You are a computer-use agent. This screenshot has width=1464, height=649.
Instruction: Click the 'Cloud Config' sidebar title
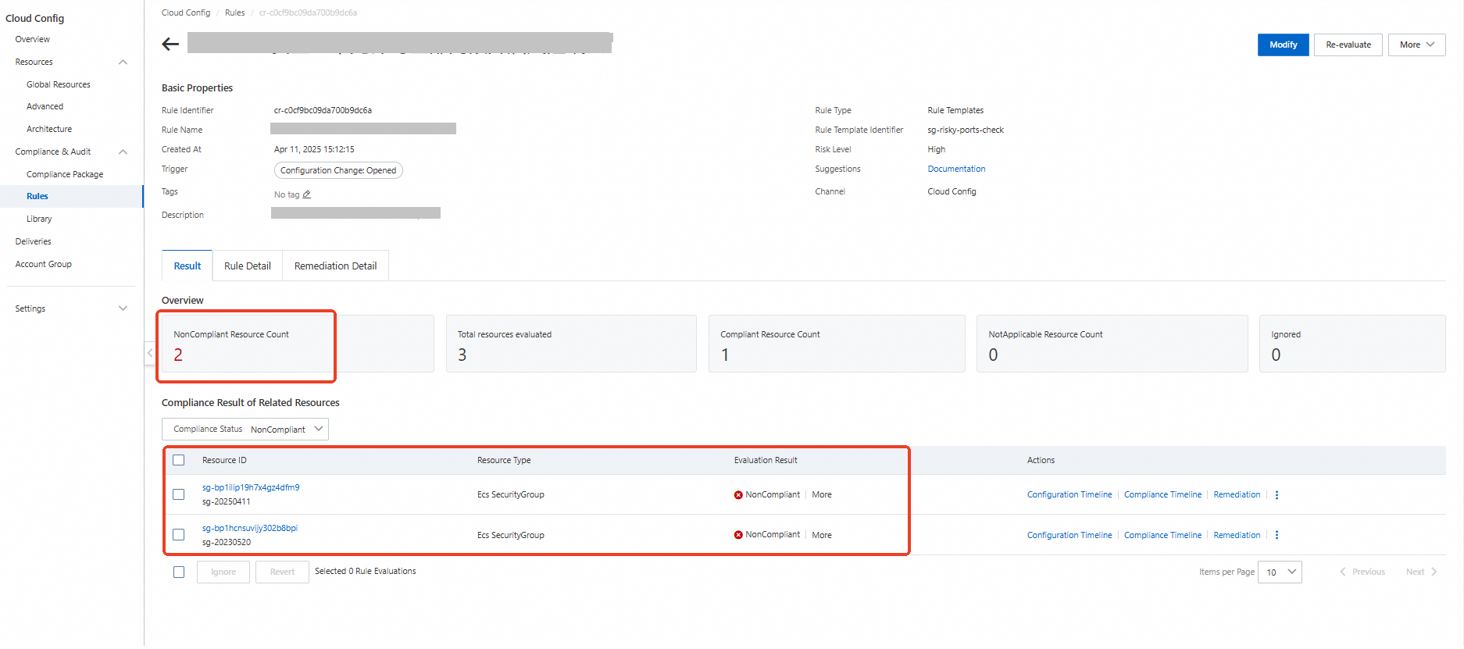tap(35, 18)
